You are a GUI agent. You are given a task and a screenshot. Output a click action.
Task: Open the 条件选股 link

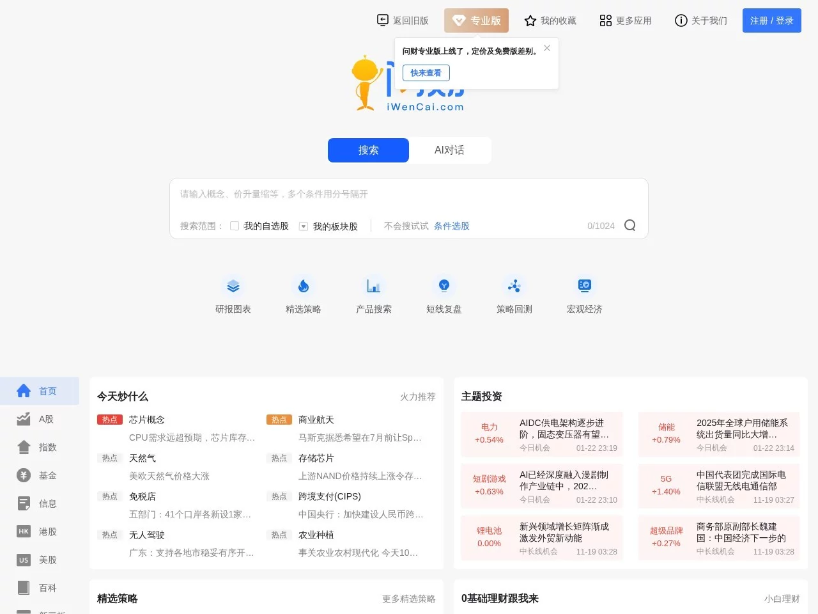[451, 226]
